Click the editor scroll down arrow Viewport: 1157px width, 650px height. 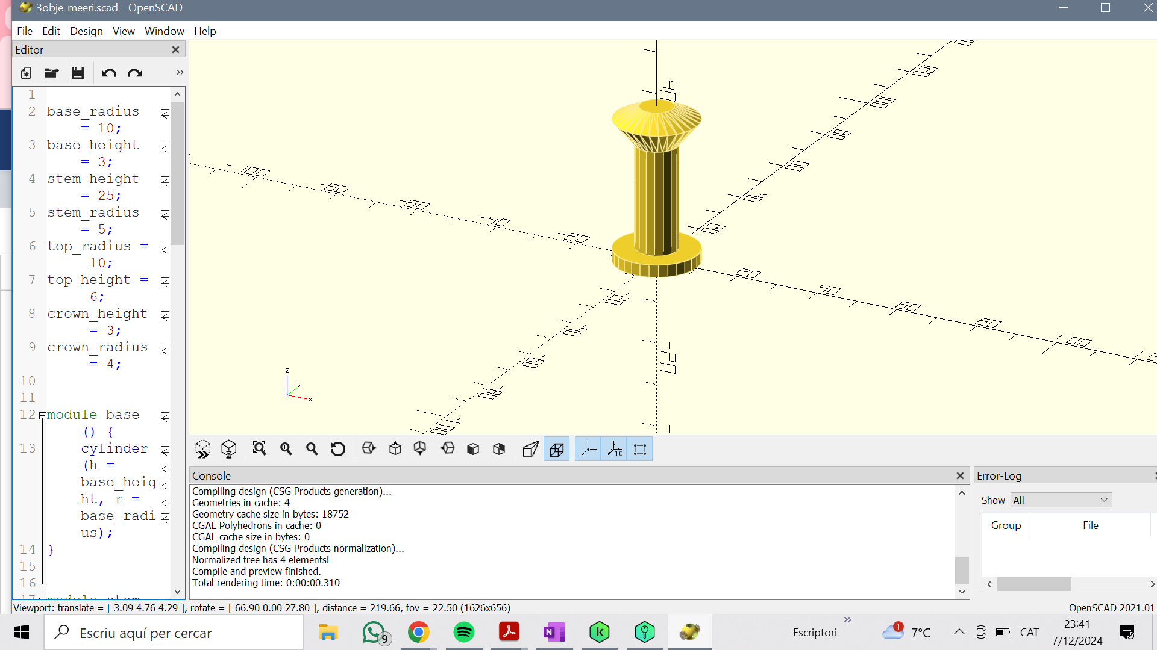click(x=177, y=592)
